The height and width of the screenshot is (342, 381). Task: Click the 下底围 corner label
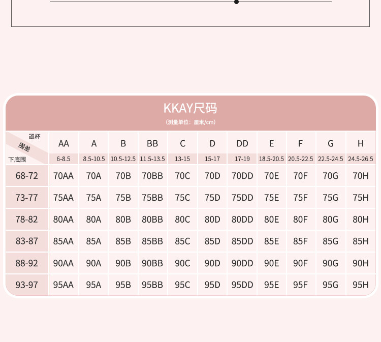point(17,160)
